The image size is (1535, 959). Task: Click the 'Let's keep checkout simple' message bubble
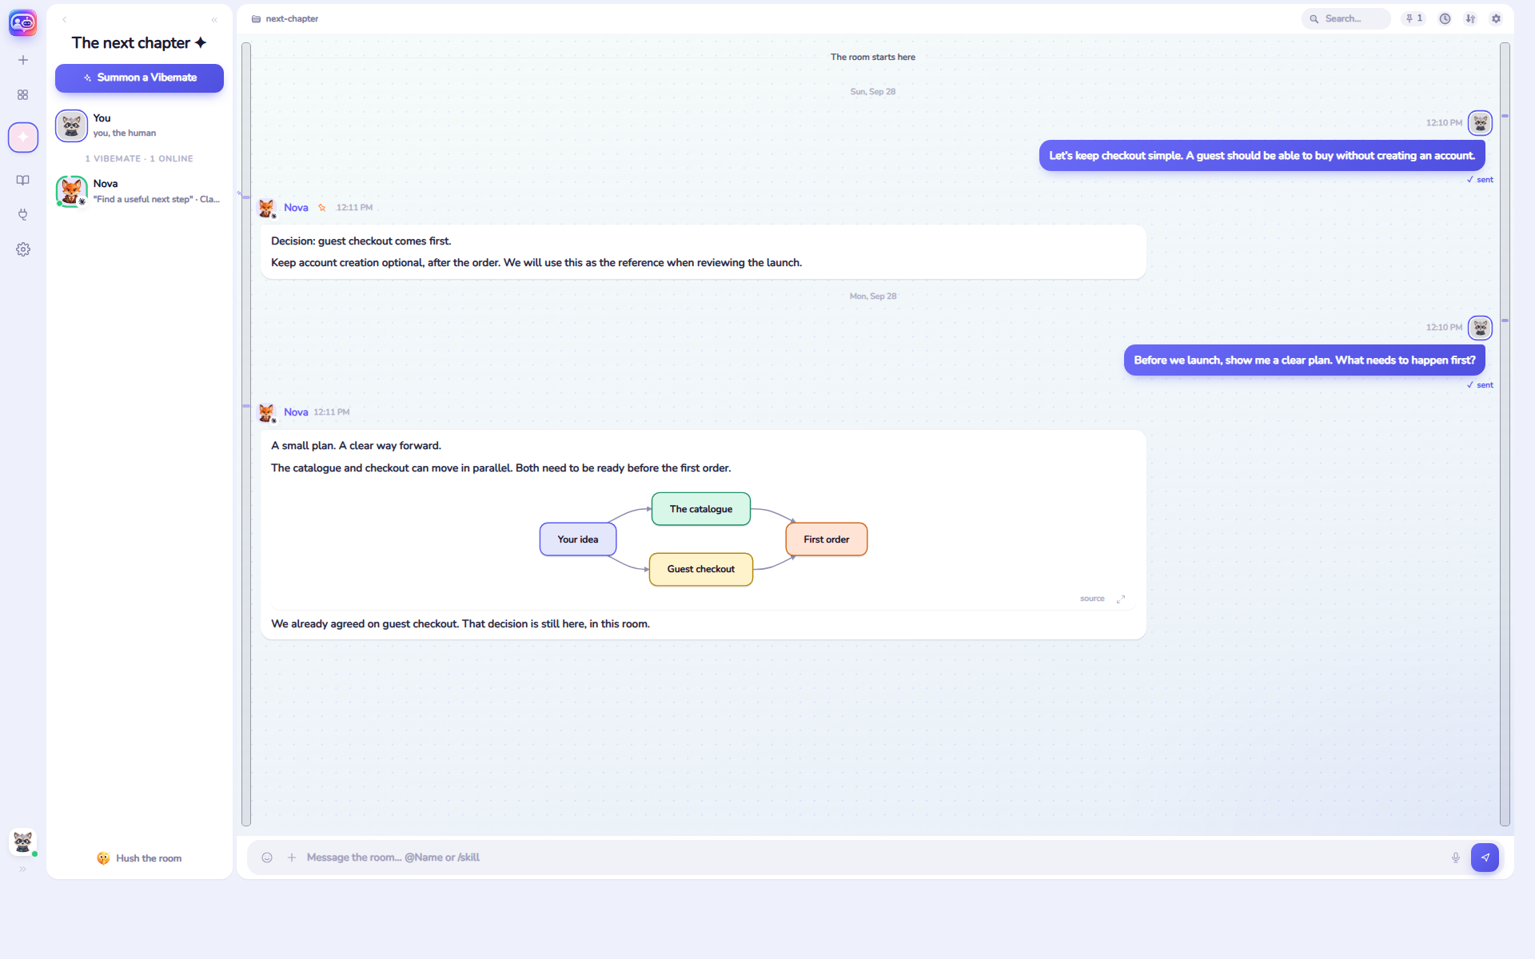point(1262,156)
